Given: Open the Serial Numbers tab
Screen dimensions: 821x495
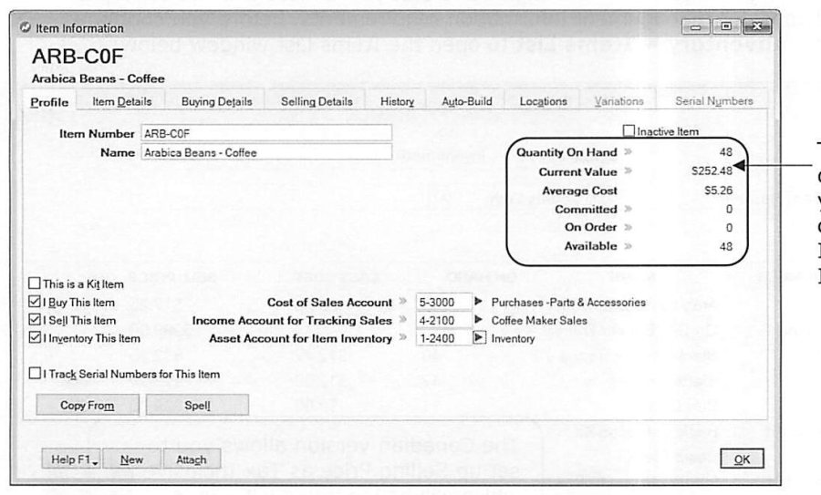Looking at the screenshot, I should (x=713, y=101).
